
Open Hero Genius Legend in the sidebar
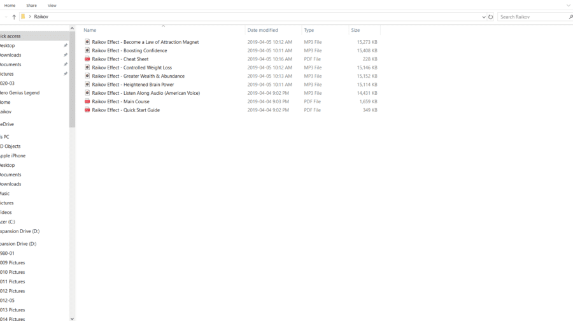pos(20,93)
